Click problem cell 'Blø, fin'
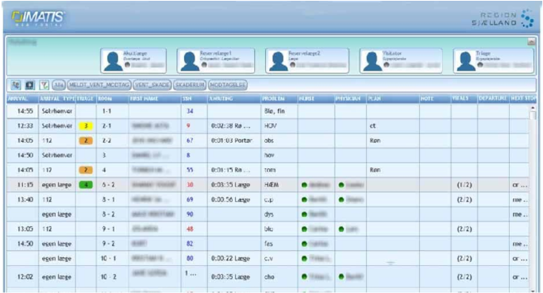Screen dimensions: 543x293 [279, 111]
